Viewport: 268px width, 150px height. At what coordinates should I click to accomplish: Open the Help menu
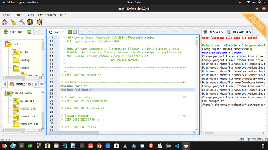point(63,15)
